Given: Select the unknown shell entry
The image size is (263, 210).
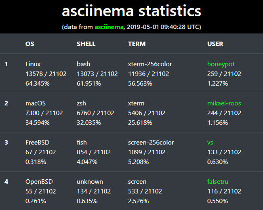Looking at the screenshot, I should [x=90, y=182].
